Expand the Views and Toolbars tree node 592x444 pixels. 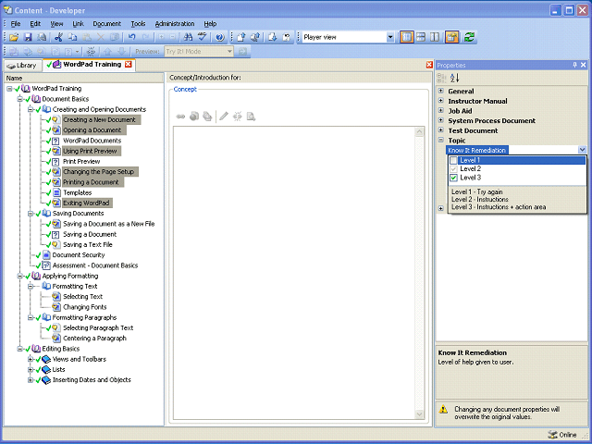click(31, 359)
